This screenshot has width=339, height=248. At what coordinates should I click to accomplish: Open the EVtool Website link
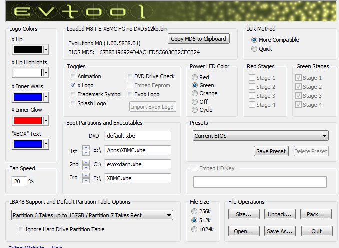pyautogui.click(x=26, y=247)
